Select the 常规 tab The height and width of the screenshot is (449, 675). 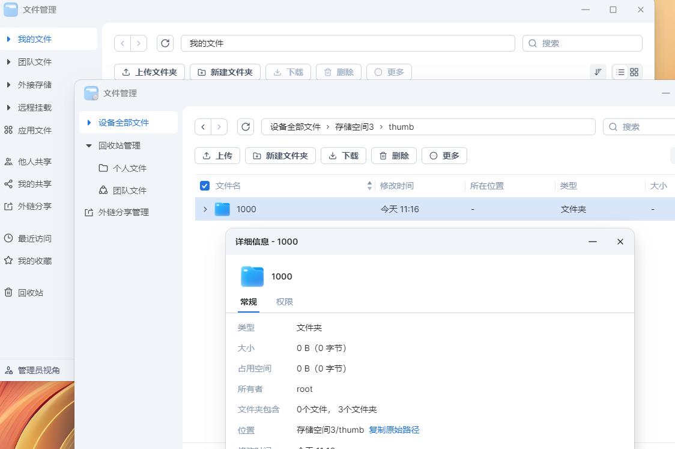click(247, 302)
